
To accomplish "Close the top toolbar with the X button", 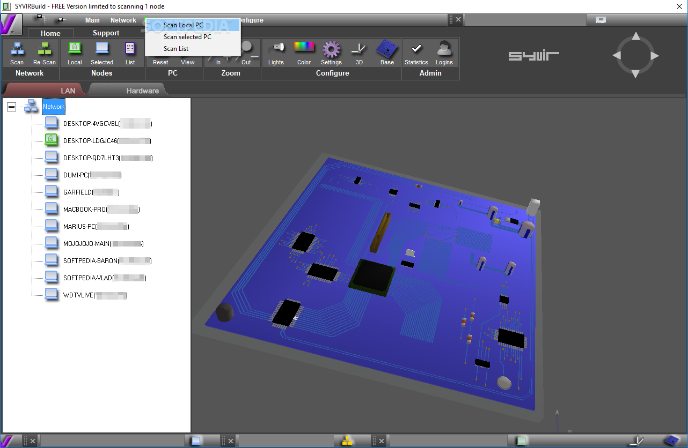I will pyautogui.click(x=458, y=20).
